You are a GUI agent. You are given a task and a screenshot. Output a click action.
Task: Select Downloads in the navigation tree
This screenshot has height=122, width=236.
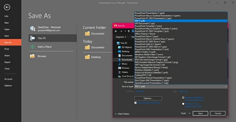click(x=125, y=60)
